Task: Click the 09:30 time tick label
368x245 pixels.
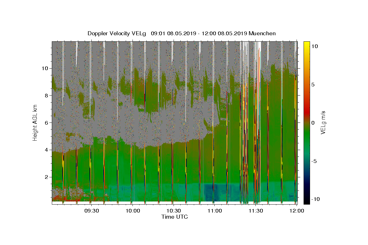Action: (x=92, y=211)
